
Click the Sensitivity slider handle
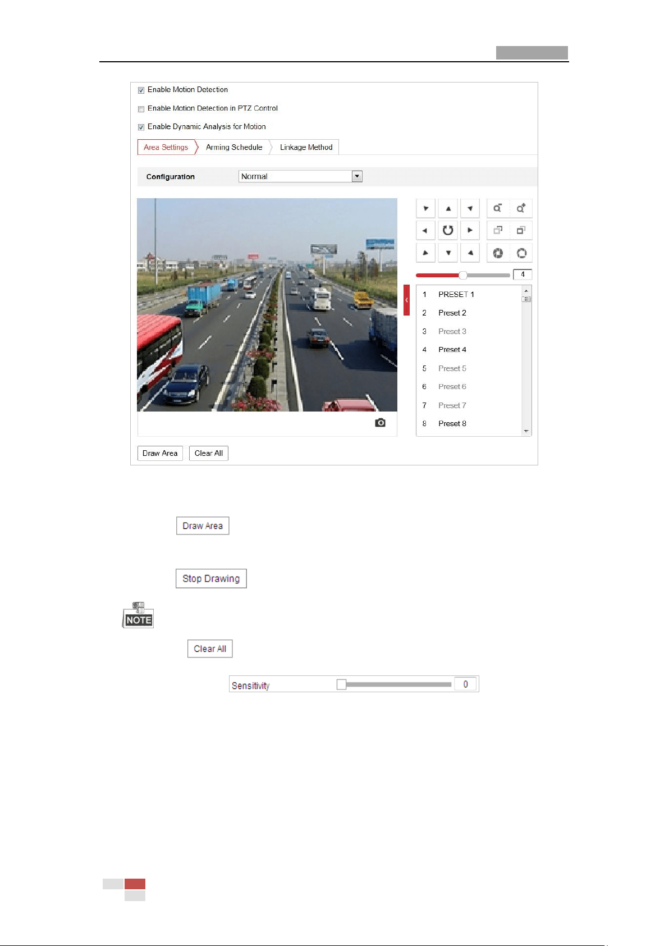point(341,684)
